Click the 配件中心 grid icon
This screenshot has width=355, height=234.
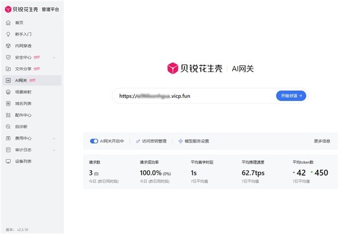8,115
